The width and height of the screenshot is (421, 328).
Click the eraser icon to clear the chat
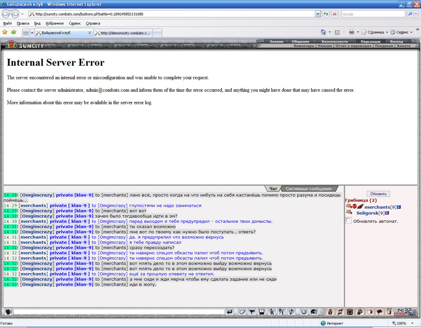(x=242, y=312)
